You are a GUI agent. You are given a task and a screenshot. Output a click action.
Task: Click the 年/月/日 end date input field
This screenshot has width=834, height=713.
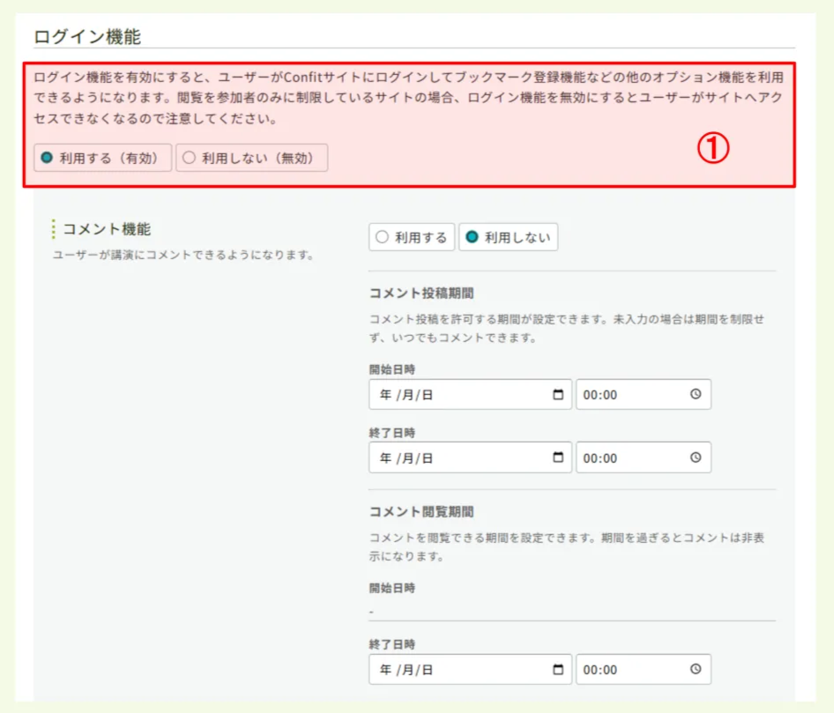coord(441,457)
